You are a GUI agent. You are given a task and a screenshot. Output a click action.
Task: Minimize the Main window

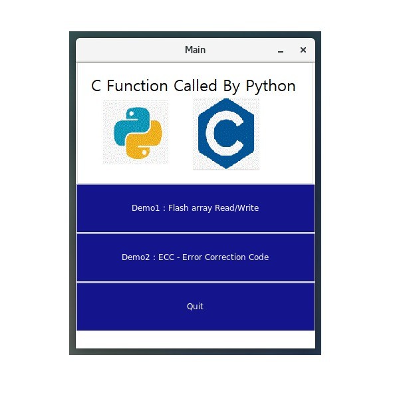pyautogui.click(x=281, y=51)
